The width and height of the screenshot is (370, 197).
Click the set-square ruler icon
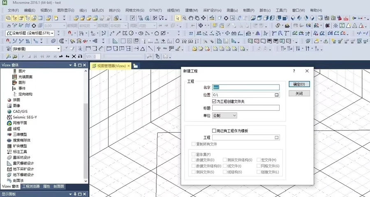coord(115,41)
